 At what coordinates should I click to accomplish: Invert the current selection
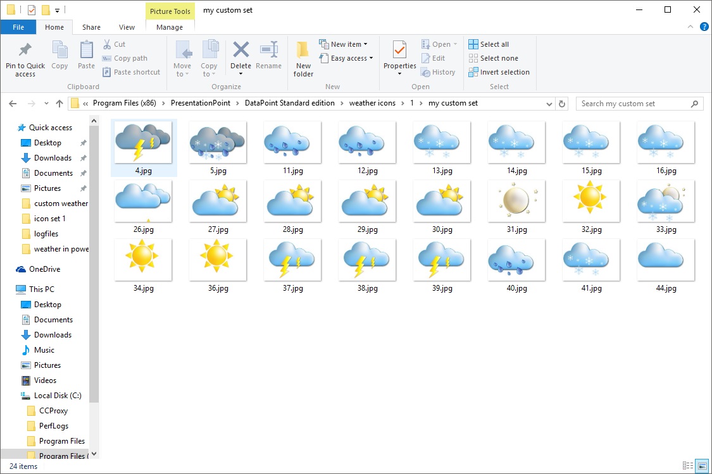click(x=499, y=71)
